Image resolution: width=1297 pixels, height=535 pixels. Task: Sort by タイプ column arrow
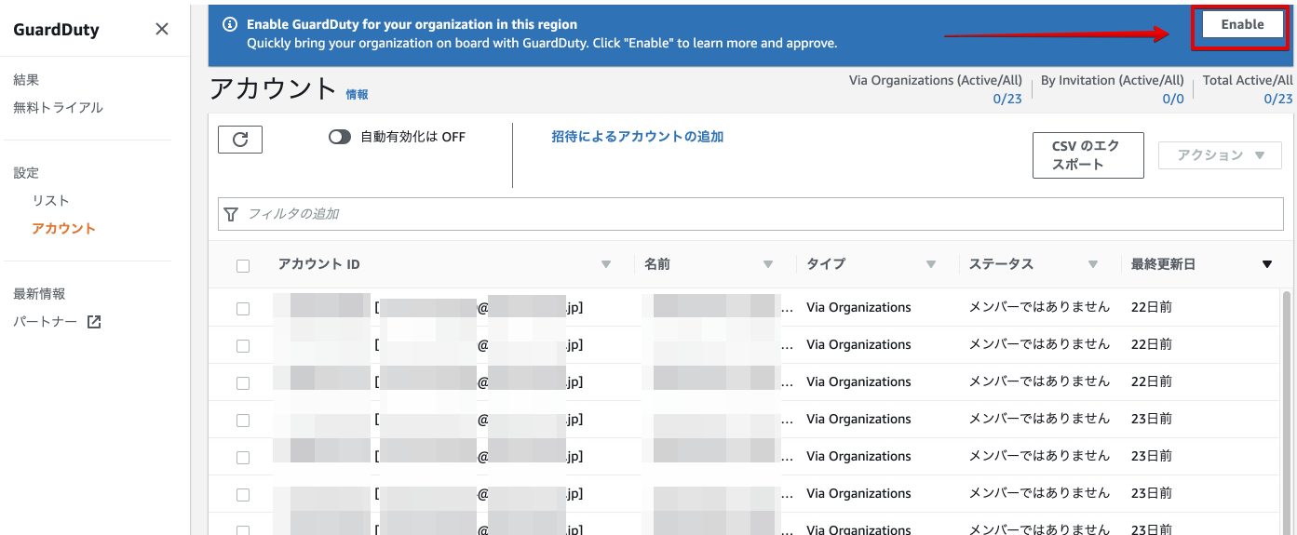[931, 264]
